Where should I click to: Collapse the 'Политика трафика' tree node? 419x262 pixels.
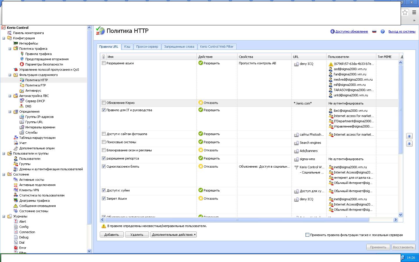coord(10,49)
